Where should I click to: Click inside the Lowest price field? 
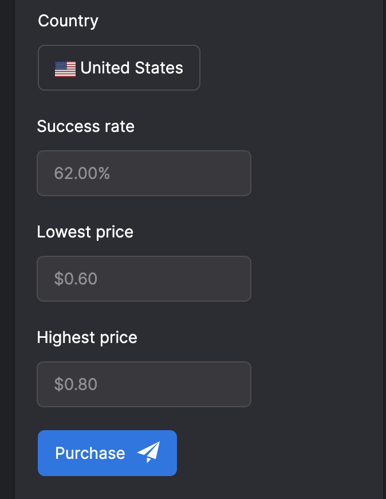(143, 279)
